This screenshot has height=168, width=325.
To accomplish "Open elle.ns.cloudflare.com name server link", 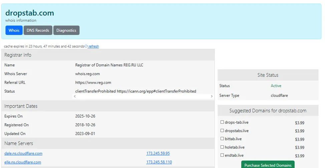I will (23, 162).
